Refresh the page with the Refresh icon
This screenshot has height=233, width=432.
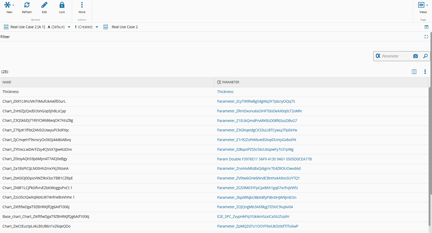[x=27, y=5]
